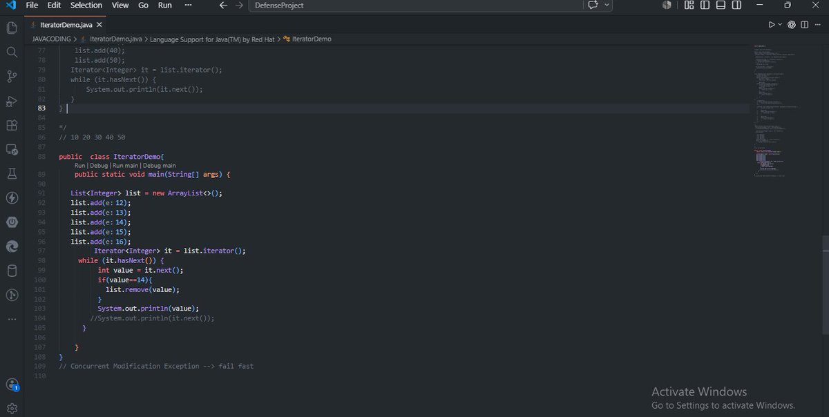The height and width of the screenshot is (417, 829).
Task: Open the Copilot chat icon in title bar
Action: click(x=593, y=5)
